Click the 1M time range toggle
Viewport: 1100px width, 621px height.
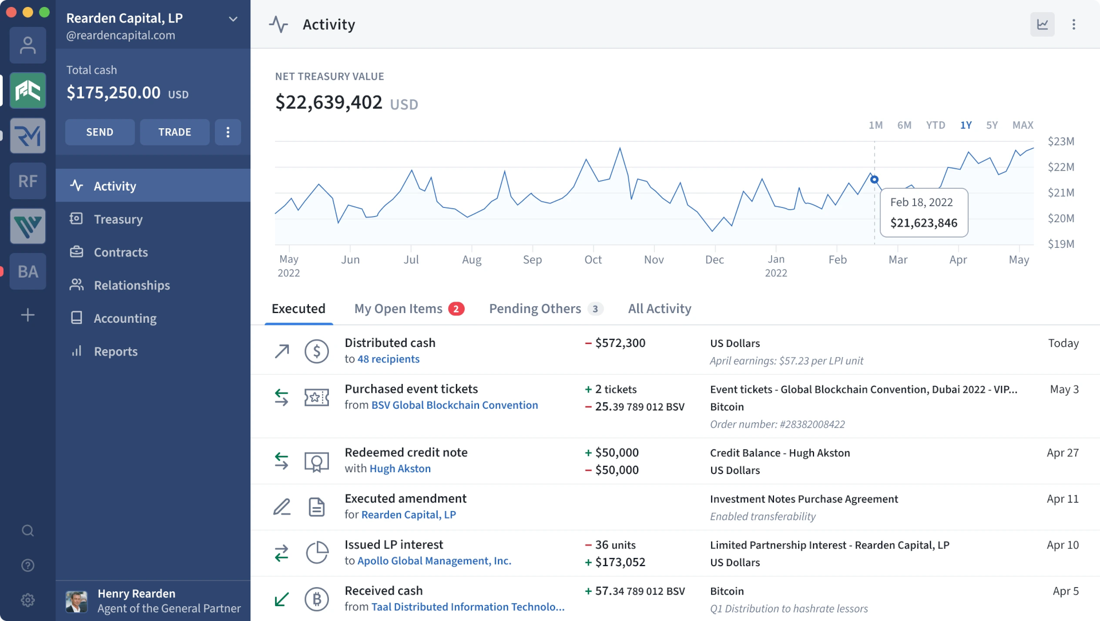[874, 125]
